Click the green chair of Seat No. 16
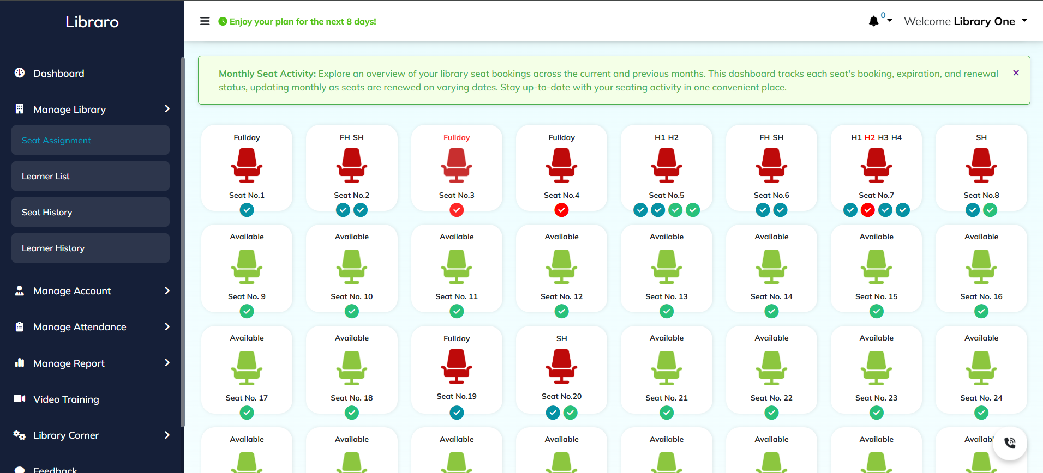Image resolution: width=1043 pixels, height=473 pixels. tap(981, 267)
